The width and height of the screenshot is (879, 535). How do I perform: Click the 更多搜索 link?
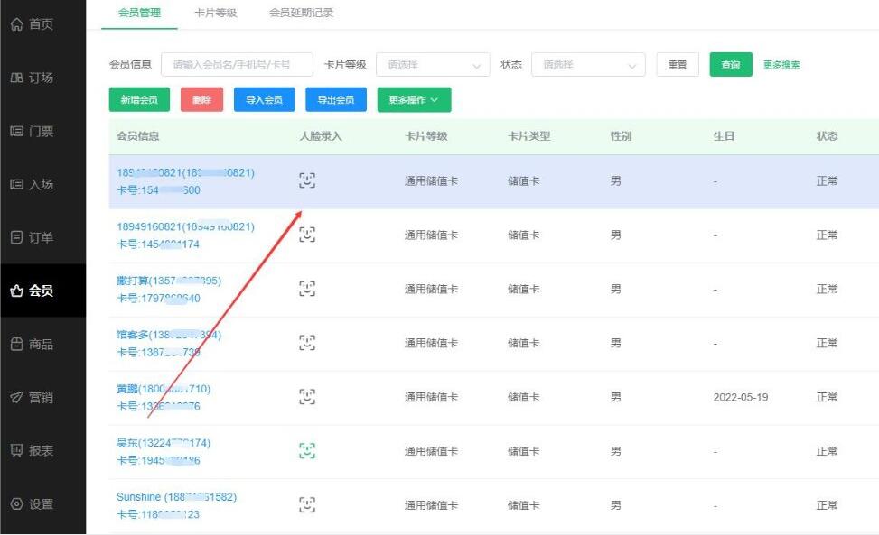point(781,65)
